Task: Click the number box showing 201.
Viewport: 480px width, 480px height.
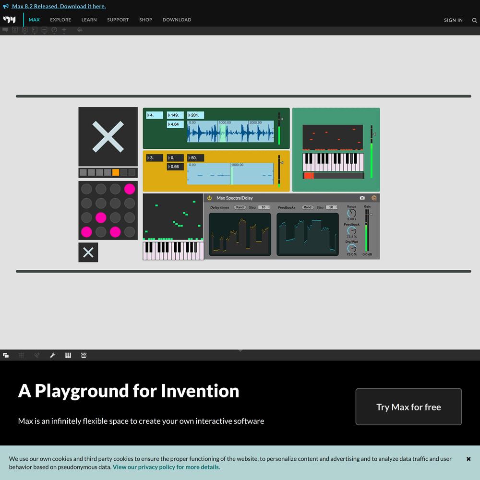Action: (196, 115)
